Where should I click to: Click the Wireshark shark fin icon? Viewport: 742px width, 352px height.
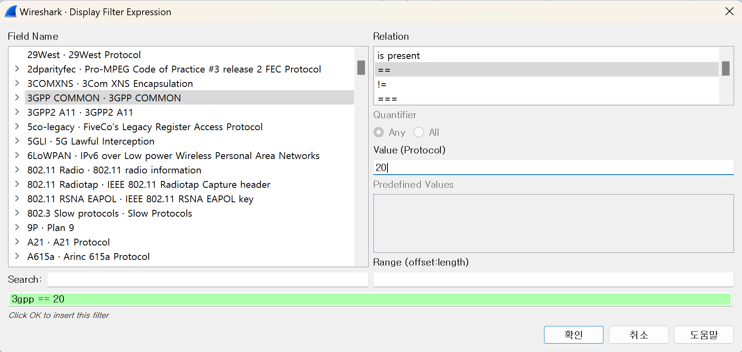[x=11, y=12]
